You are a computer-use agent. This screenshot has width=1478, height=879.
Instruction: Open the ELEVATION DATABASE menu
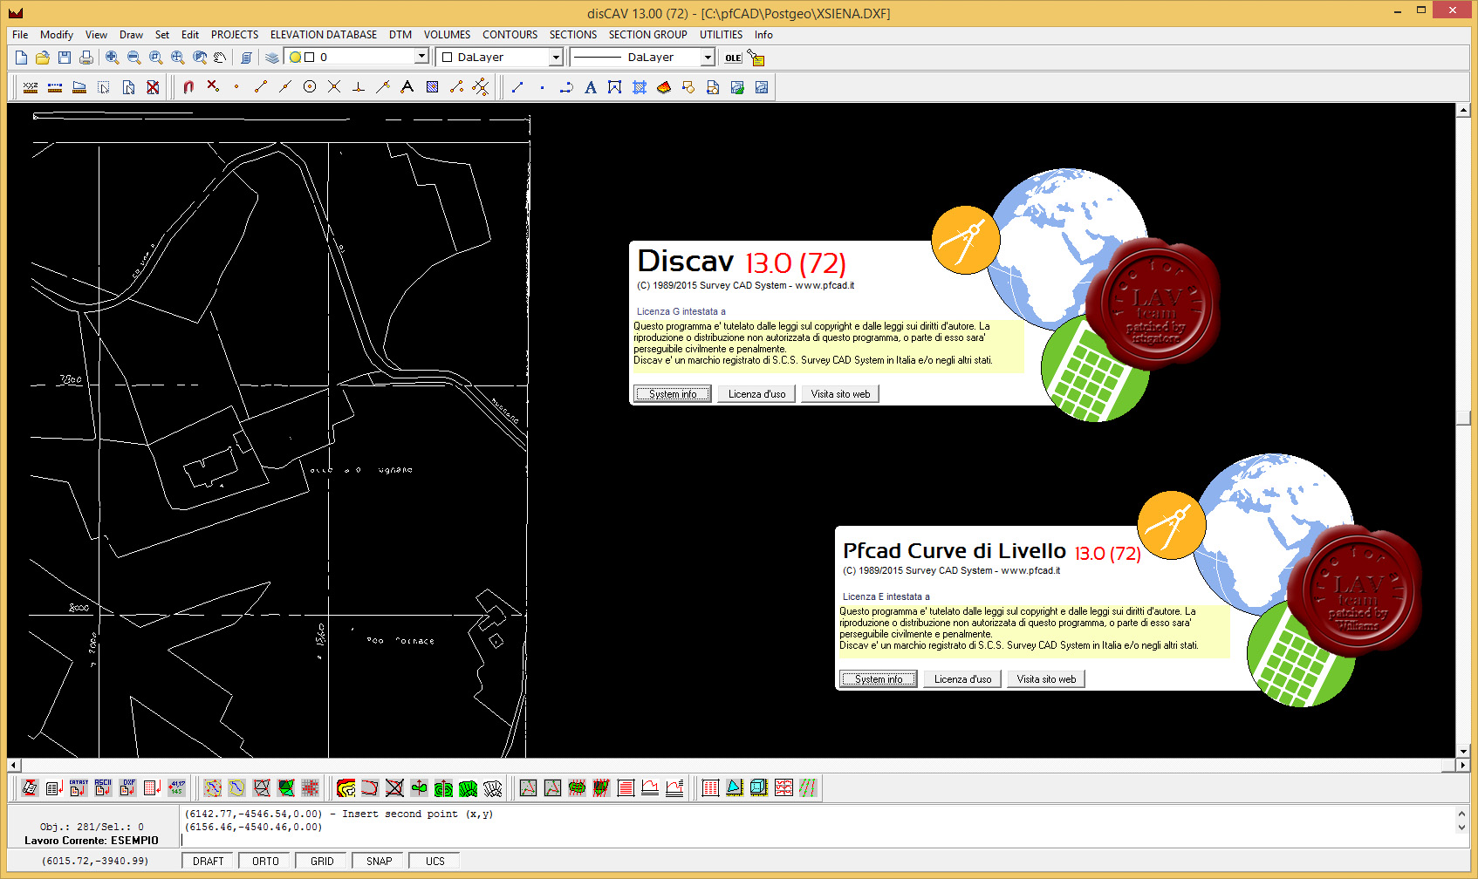(324, 35)
